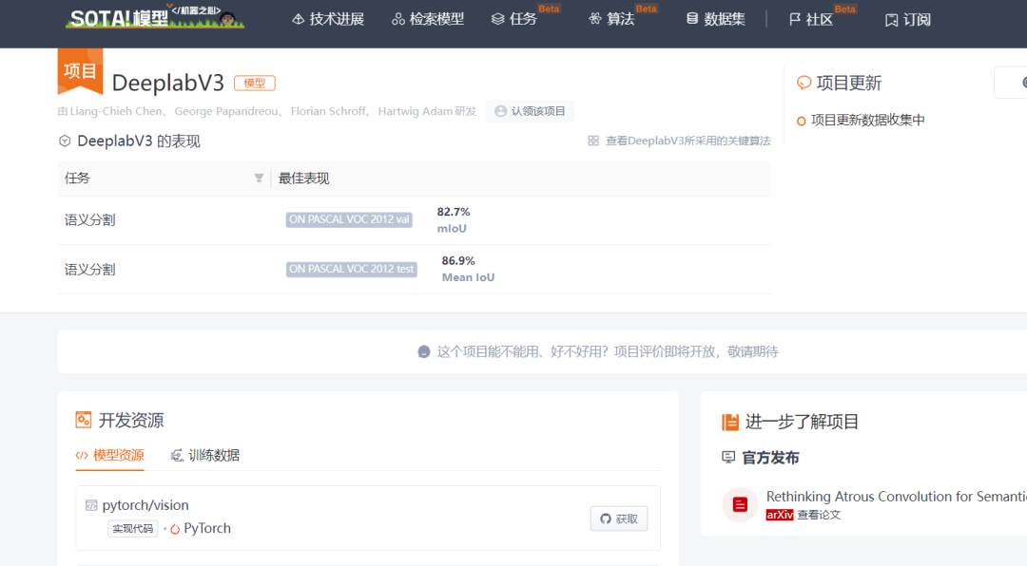
Task: Click the orange 模型 tag beside DeeplabV3
Action: pyautogui.click(x=254, y=83)
